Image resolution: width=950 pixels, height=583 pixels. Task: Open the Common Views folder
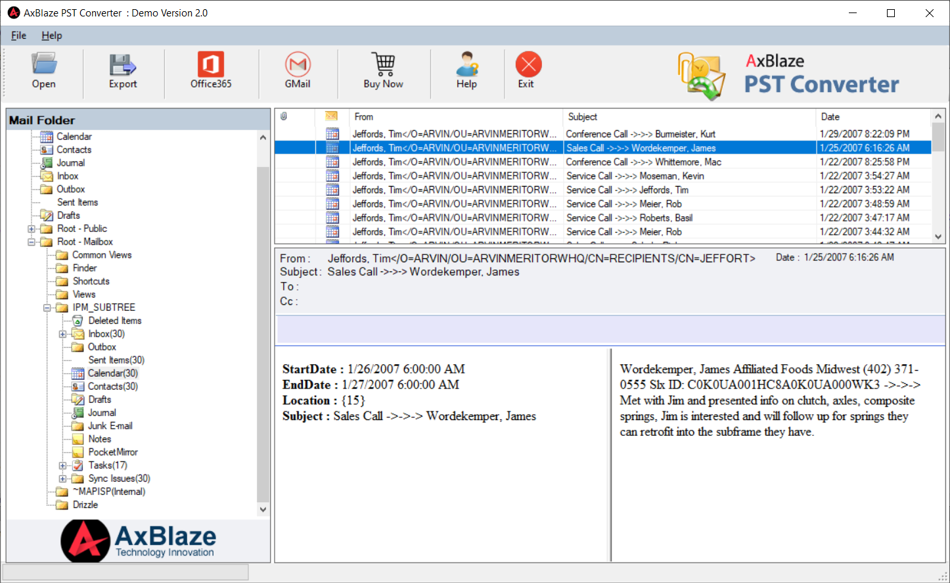[102, 255]
